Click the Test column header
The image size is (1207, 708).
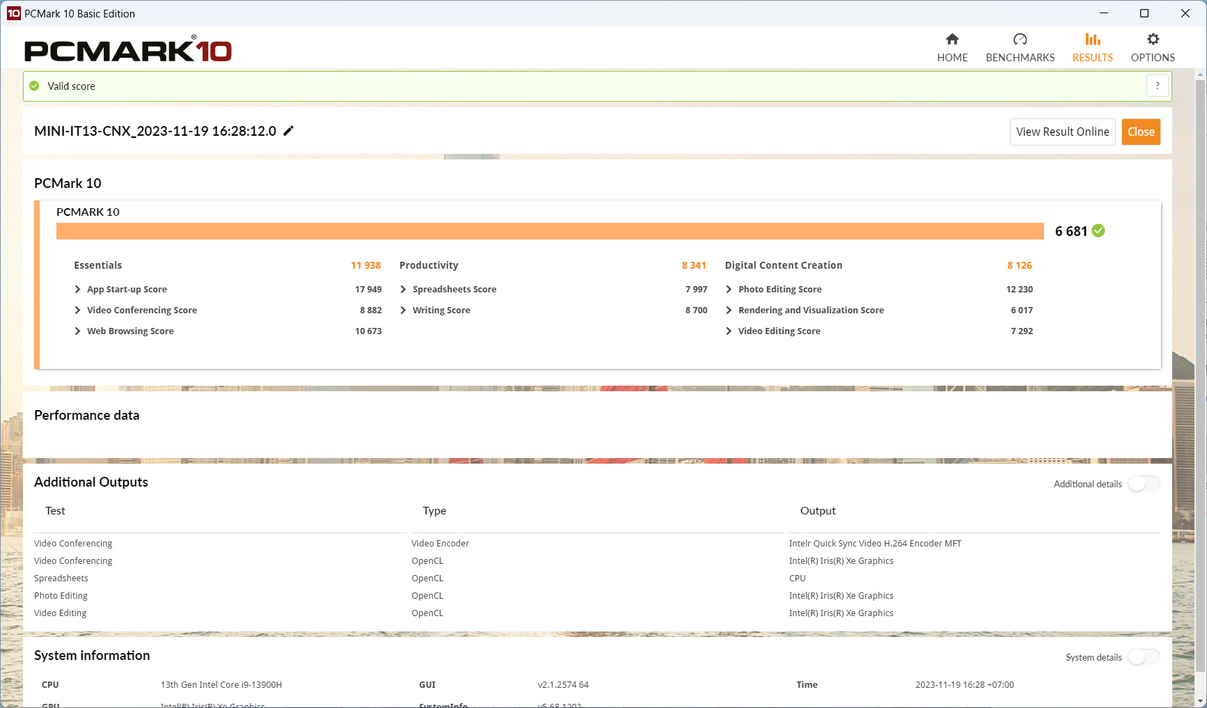55,511
